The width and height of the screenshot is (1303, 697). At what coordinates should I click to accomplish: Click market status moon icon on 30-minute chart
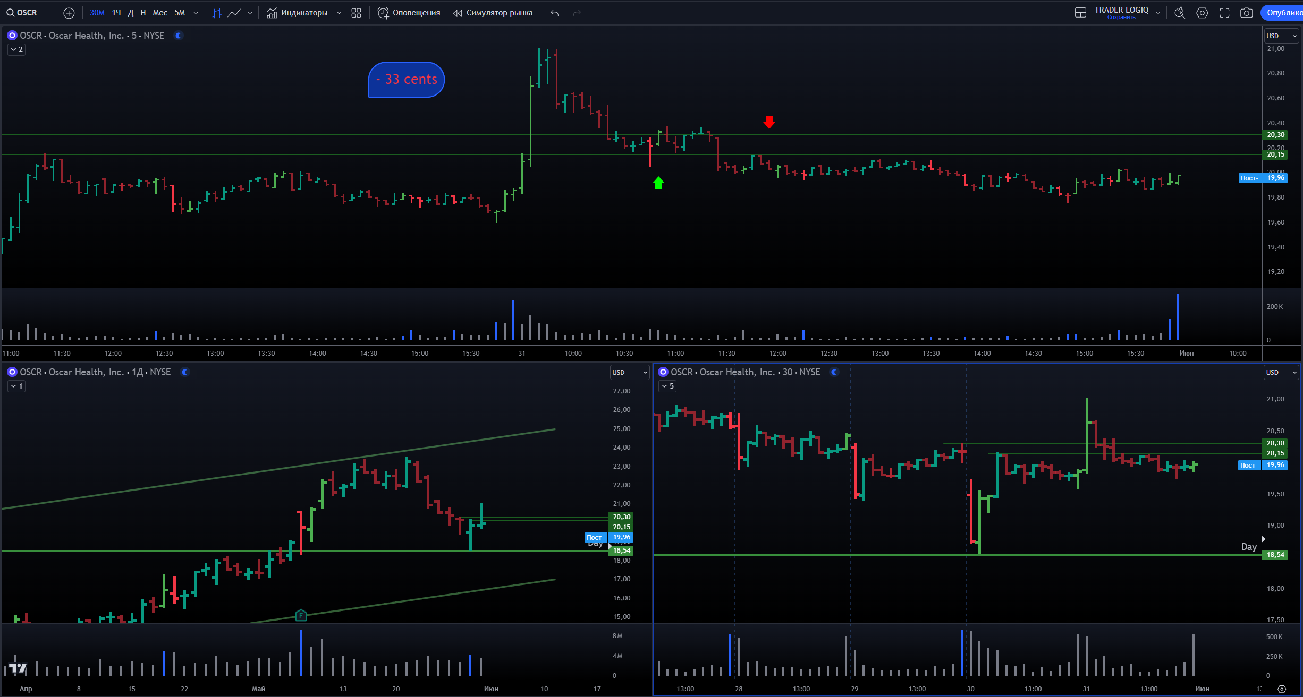[835, 372]
